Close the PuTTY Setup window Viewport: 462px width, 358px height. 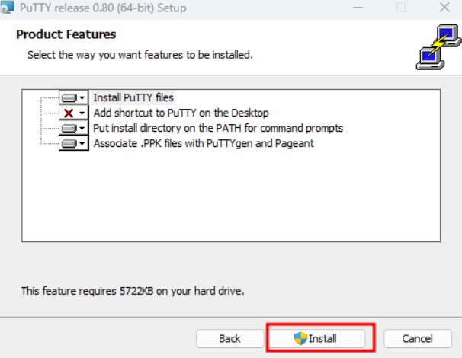pyautogui.click(x=444, y=8)
